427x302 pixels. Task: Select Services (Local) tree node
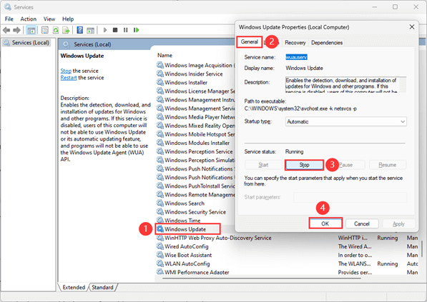pyautogui.click(x=26, y=43)
